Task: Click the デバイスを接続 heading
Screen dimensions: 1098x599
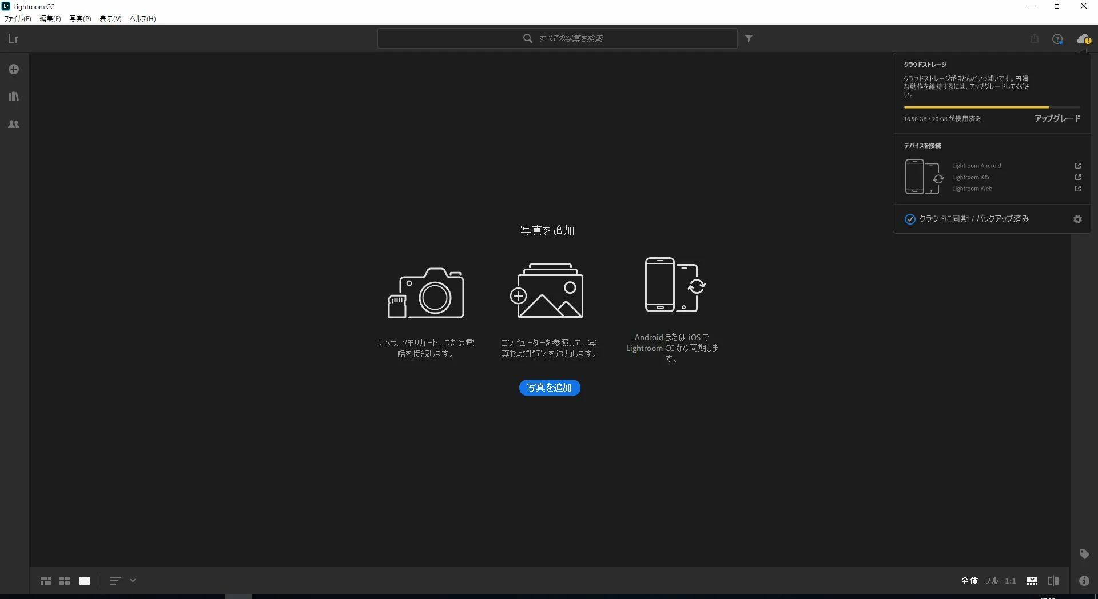Action: tap(922, 146)
